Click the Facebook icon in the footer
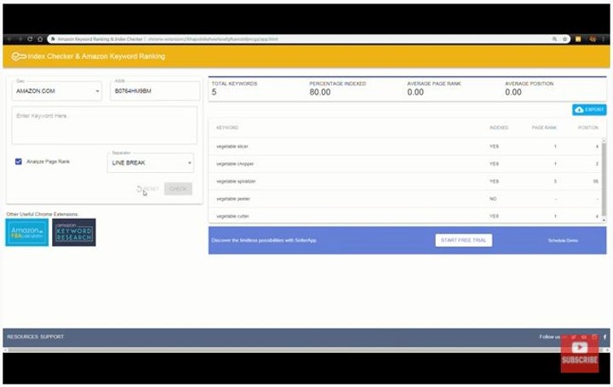Image resolution: width=613 pixels, height=387 pixels. (x=604, y=337)
